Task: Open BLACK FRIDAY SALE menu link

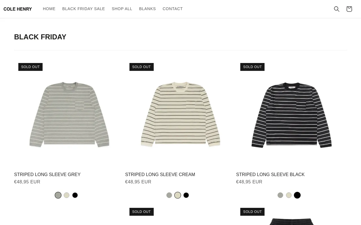Action: [83, 9]
